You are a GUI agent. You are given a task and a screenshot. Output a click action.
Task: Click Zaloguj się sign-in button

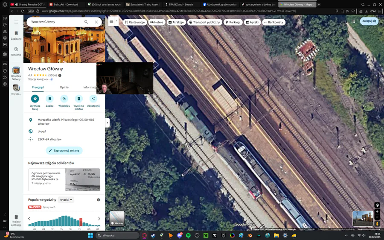[x=369, y=21]
